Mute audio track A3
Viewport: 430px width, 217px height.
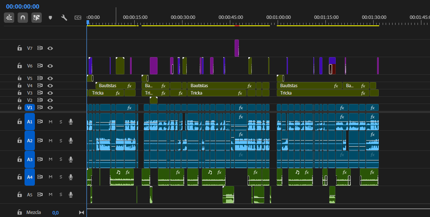(50, 159)
